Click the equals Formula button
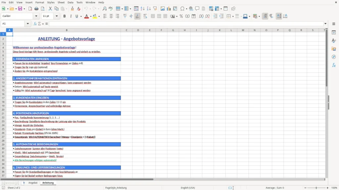This screenshot has width=339, height=190. (46, 24)
